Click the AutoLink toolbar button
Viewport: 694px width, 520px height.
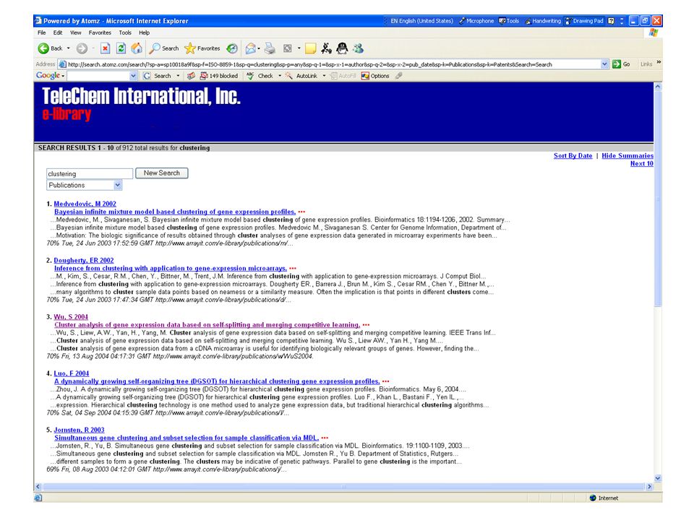coord(301,76)
